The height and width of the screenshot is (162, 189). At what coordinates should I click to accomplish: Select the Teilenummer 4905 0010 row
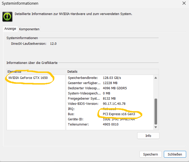click(110, 124)
